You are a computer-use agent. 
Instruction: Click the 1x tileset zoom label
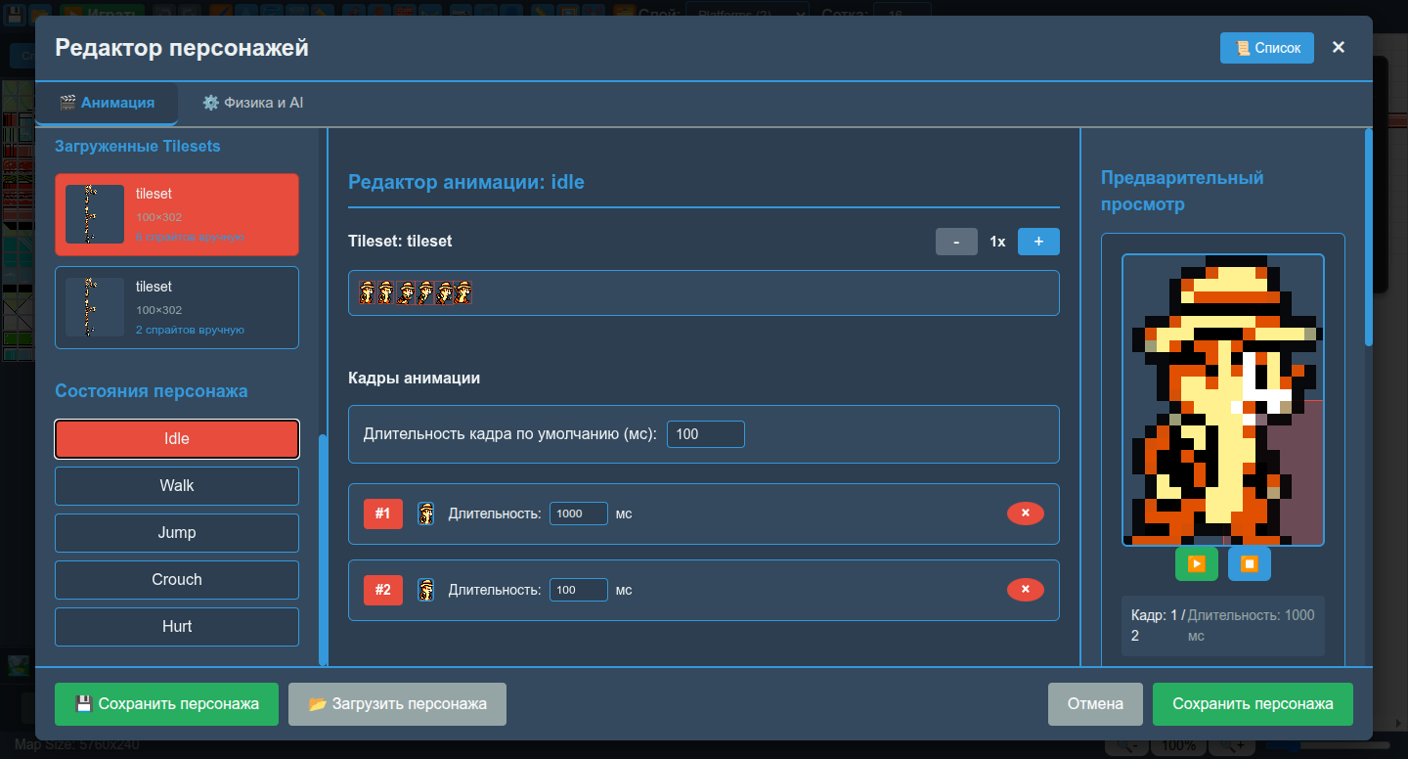(997, 242)
